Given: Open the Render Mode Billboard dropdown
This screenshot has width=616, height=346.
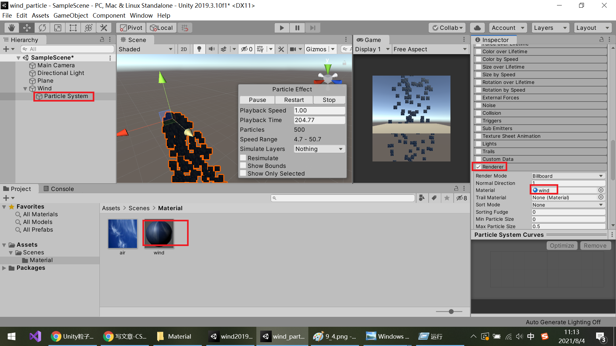Looking at the screenshot, I should (x=568, y=176).
